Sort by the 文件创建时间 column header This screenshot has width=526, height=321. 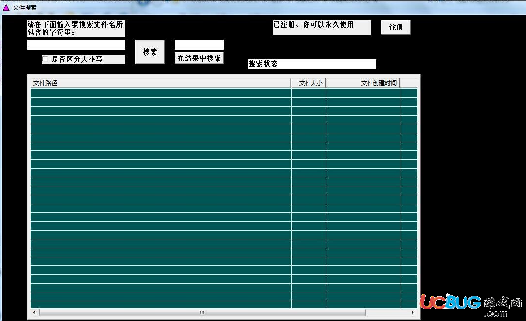pyautogui.click(x=362, y=83)
